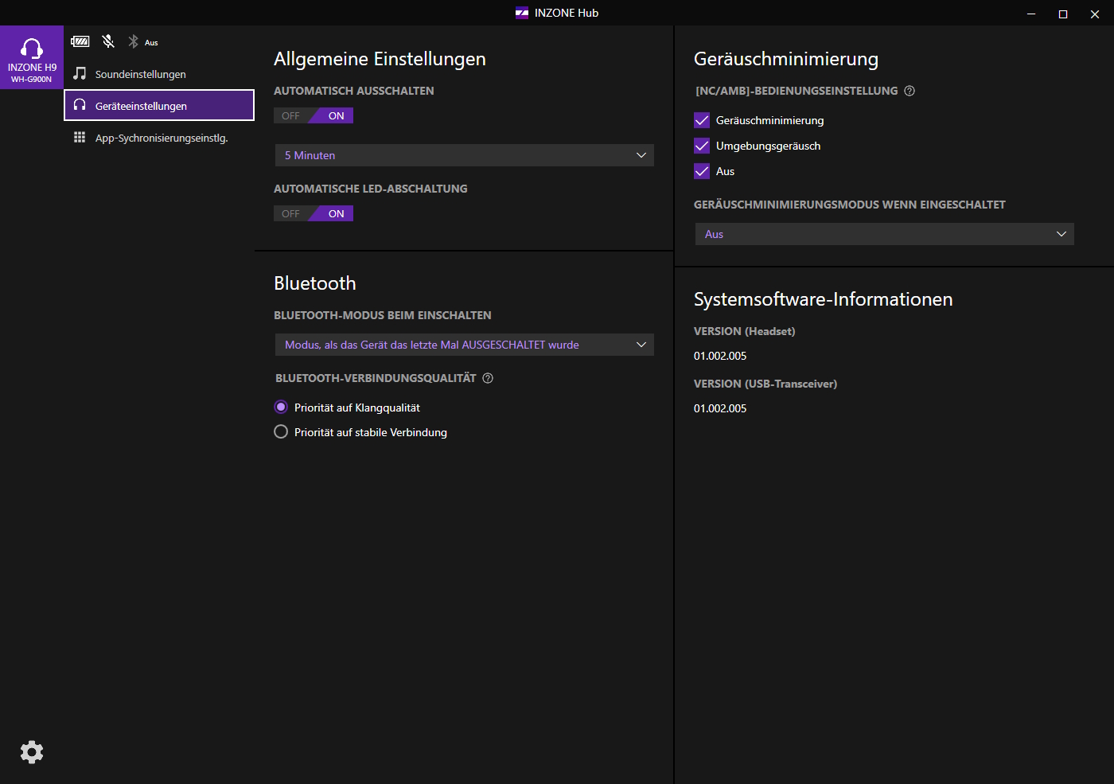Viewport: 1114px width, 784px height.
Task: Select Priorität auf stabile Verbindung option
Action: coord(281,432)
